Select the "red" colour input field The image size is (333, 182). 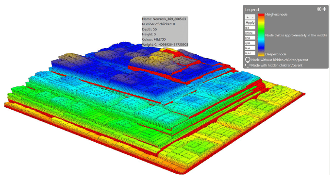click(x=250, y=28)
